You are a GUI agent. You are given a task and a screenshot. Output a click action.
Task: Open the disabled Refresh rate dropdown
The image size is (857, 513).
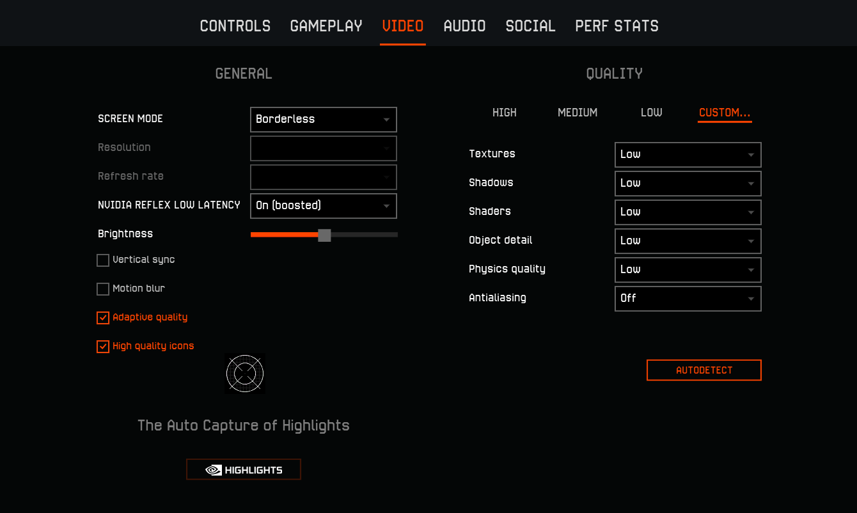[324, 177]
